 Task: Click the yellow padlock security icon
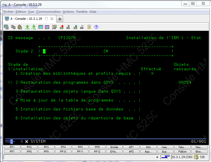pos(196,157)
